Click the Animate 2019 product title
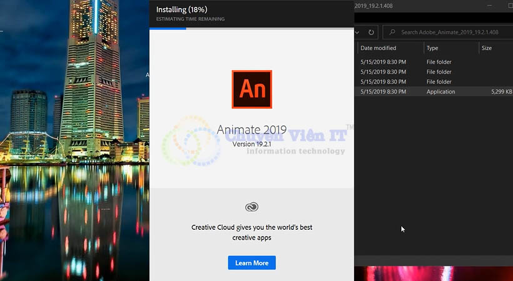This screenshot has height=281, width=513. coord(251,130)
